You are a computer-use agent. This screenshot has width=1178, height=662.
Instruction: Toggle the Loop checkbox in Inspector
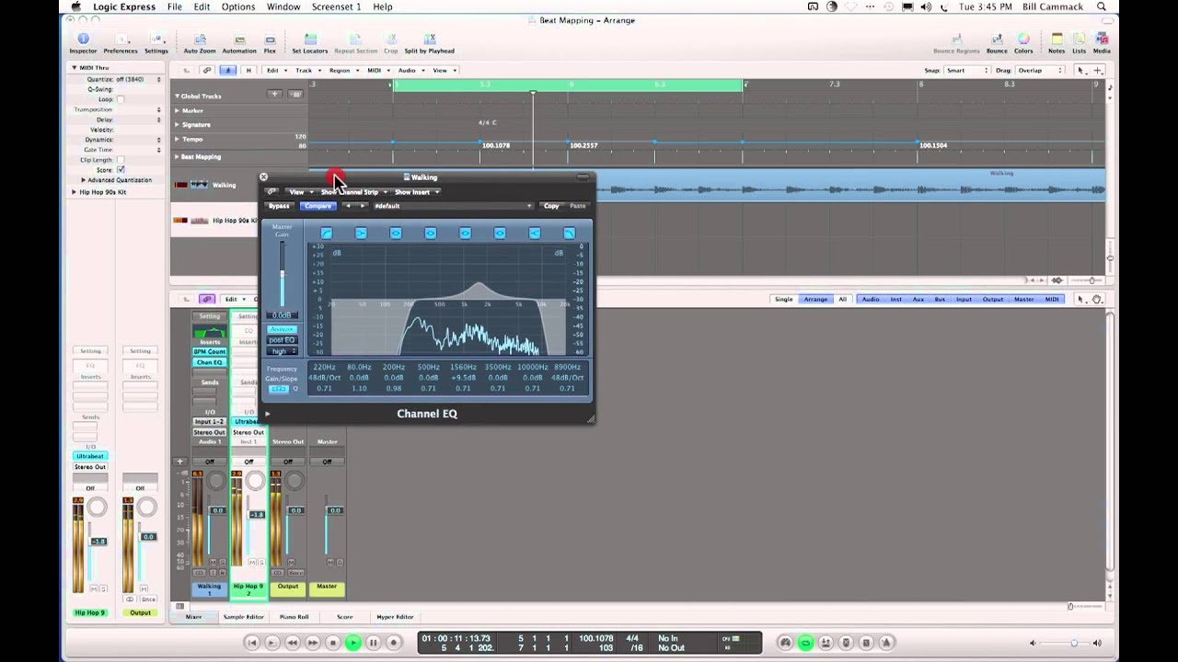click(120, 98)
